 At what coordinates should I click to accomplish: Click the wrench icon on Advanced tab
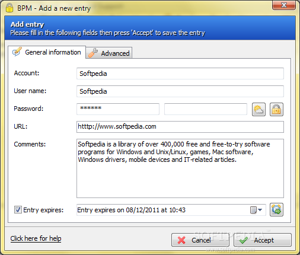pyautogui.click(x=93, y=53)
